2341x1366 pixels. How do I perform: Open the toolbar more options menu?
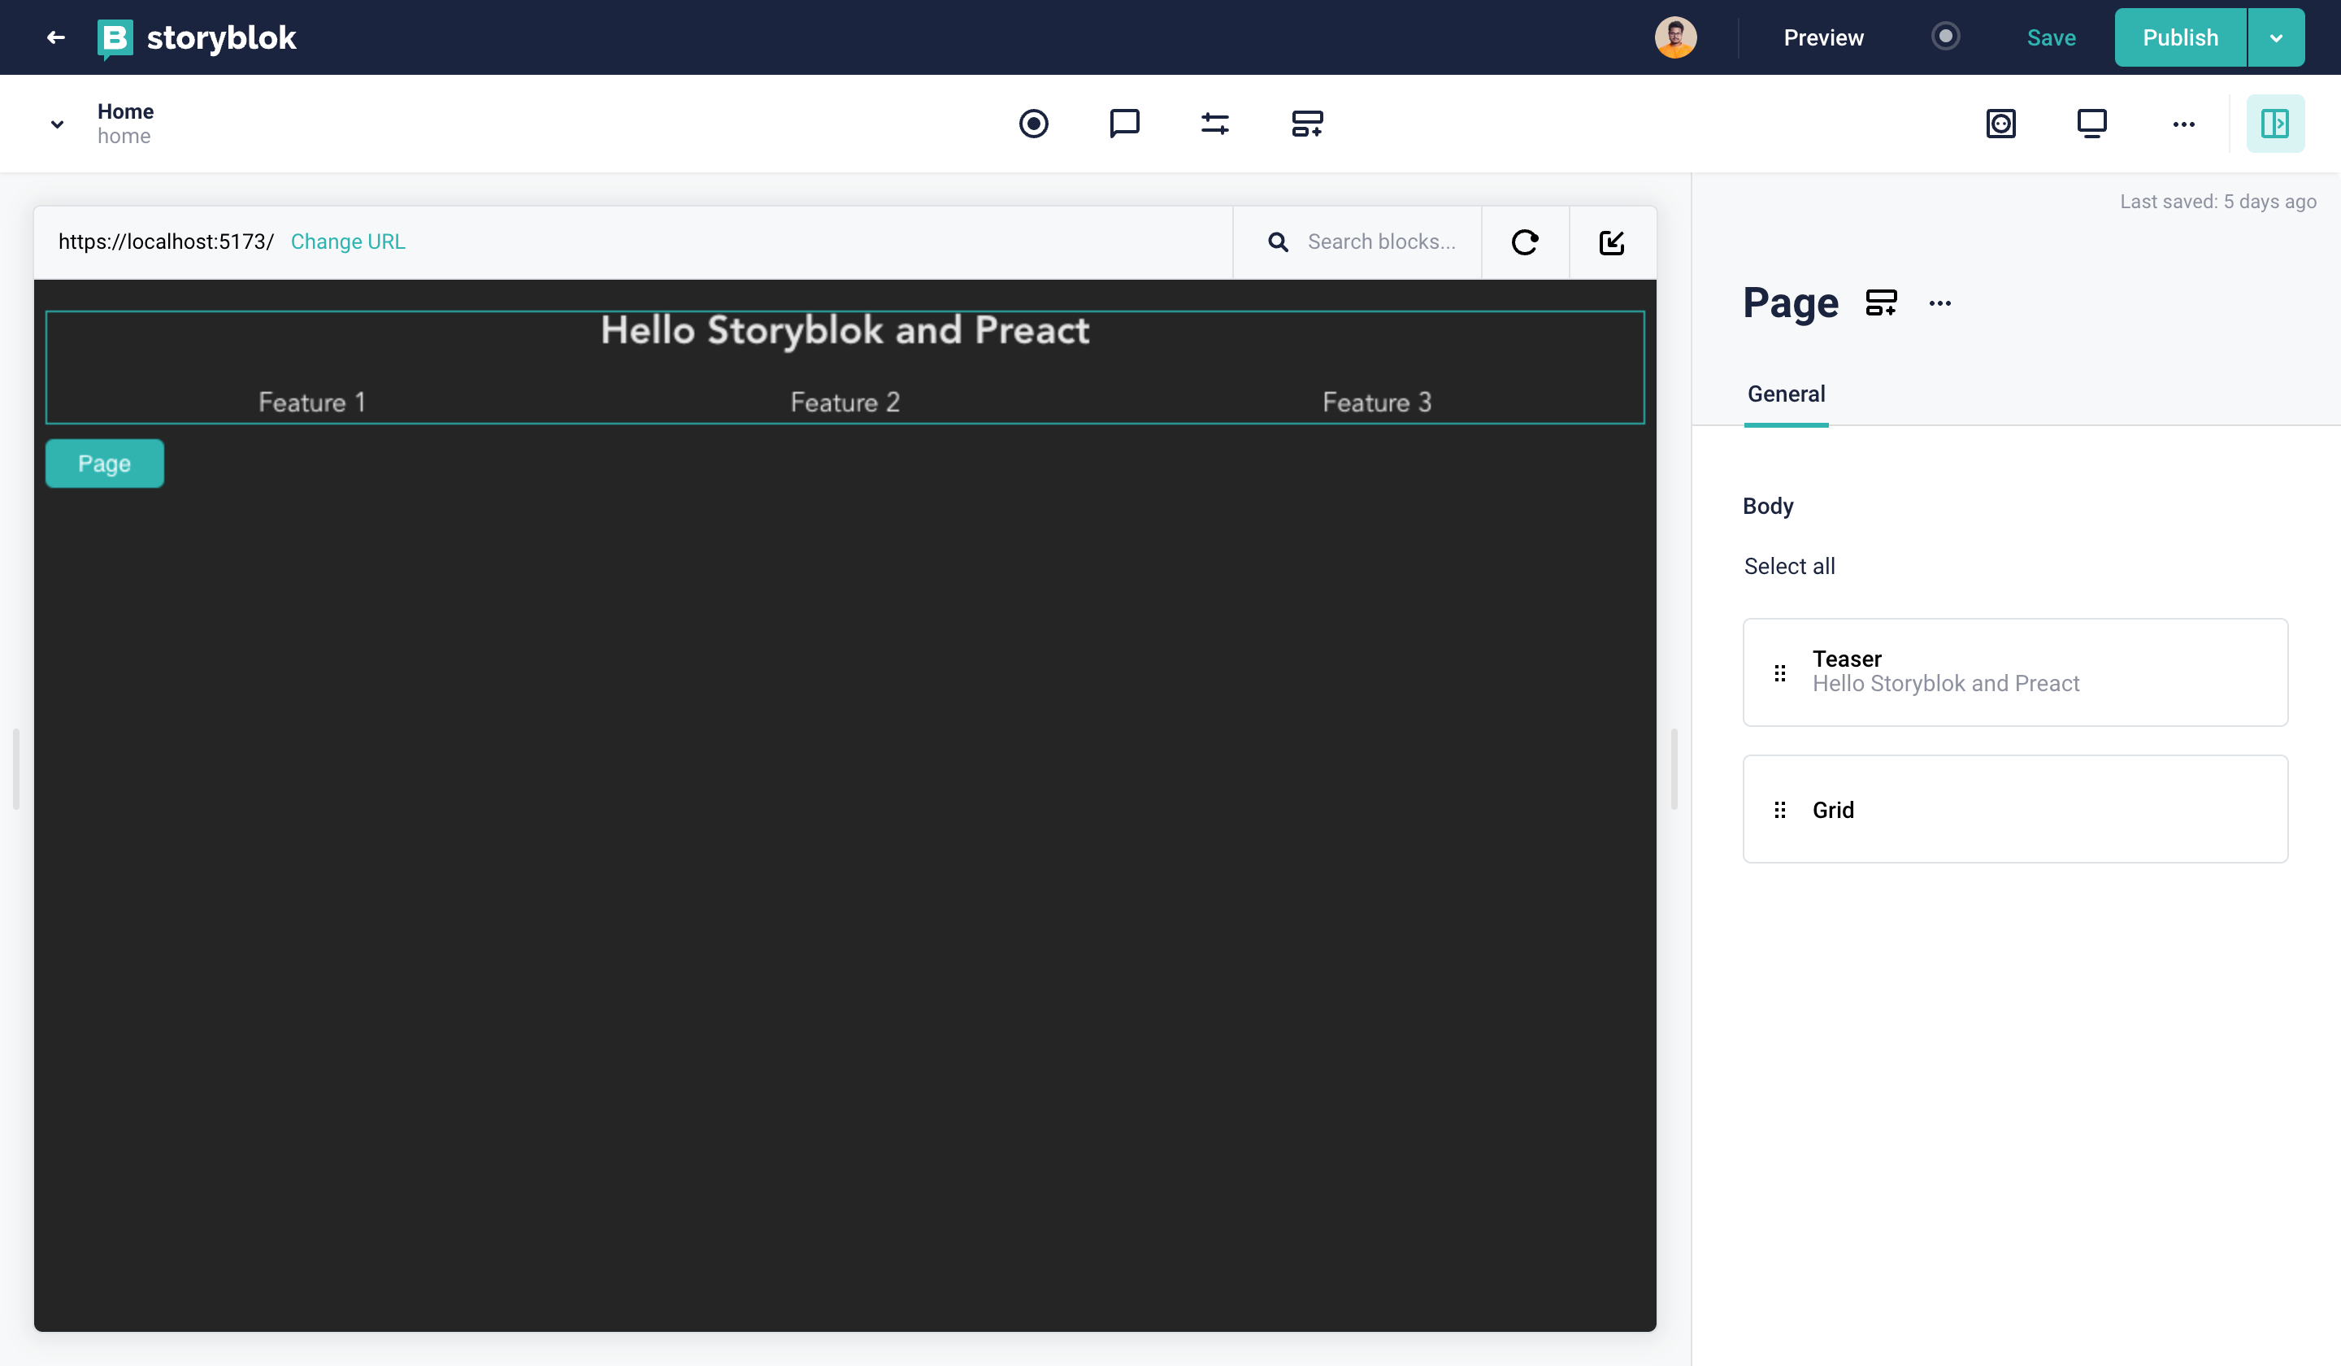coord(2183,124)
